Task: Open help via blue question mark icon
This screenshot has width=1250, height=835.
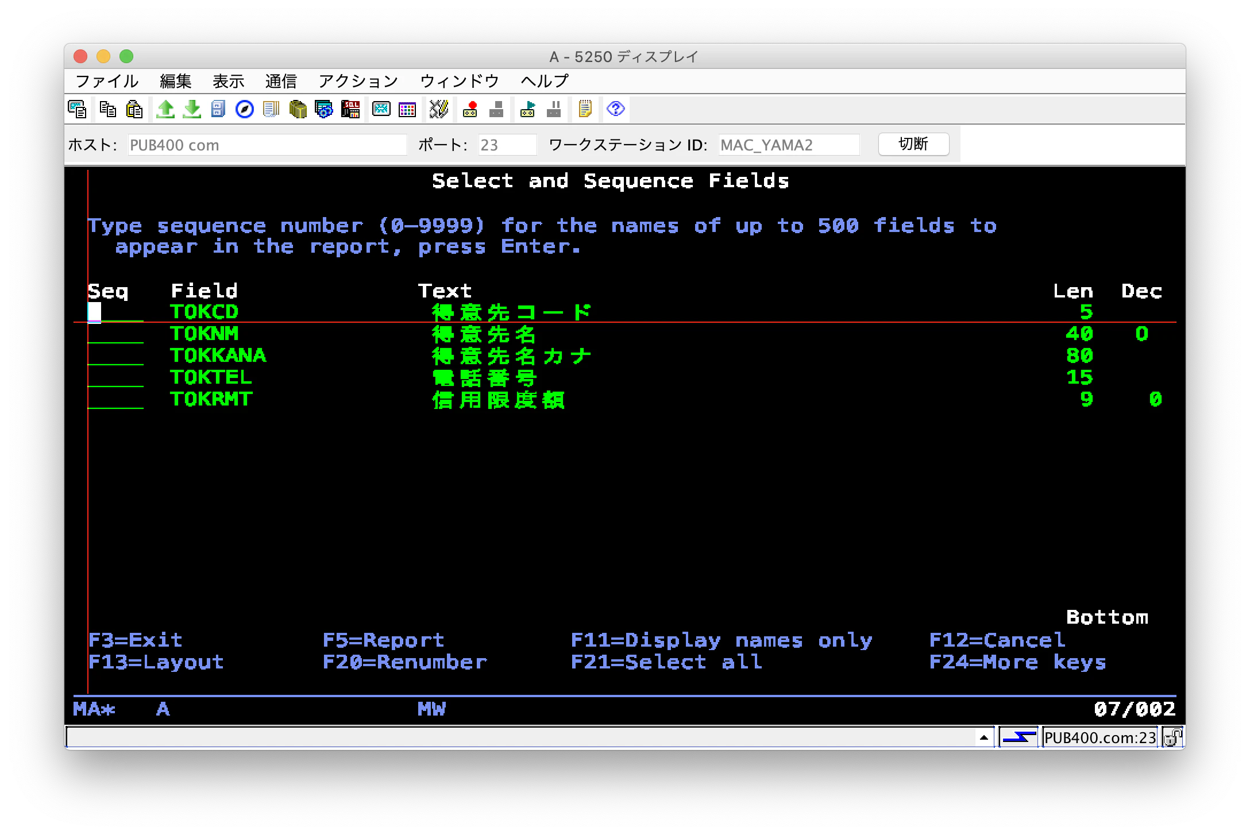Action: click(616, 109)
